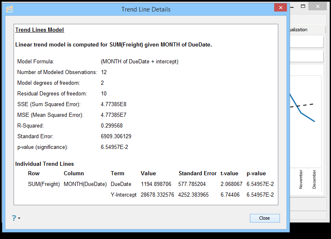The image size is (331, 239).
Task: Click t-value 6.74406
Action: coord(230,195)
